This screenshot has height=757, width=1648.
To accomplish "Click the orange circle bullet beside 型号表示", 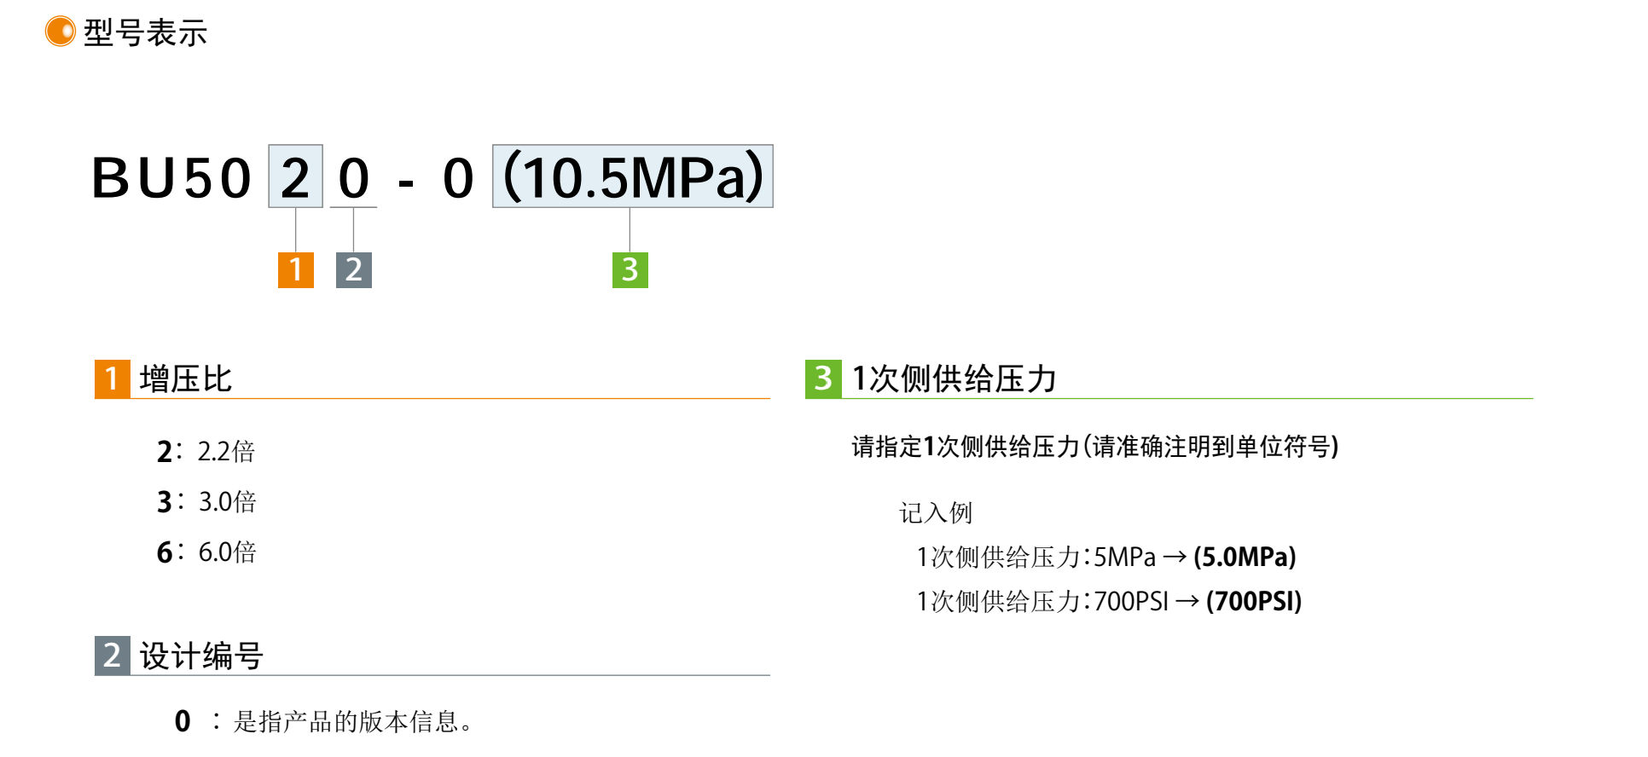I will pos(60,32).
